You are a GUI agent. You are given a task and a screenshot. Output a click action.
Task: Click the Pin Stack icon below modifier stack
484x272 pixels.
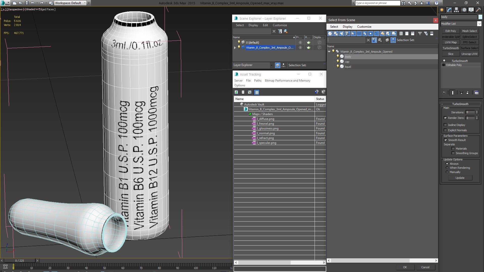pyautogui.click(x=444, y=93)
